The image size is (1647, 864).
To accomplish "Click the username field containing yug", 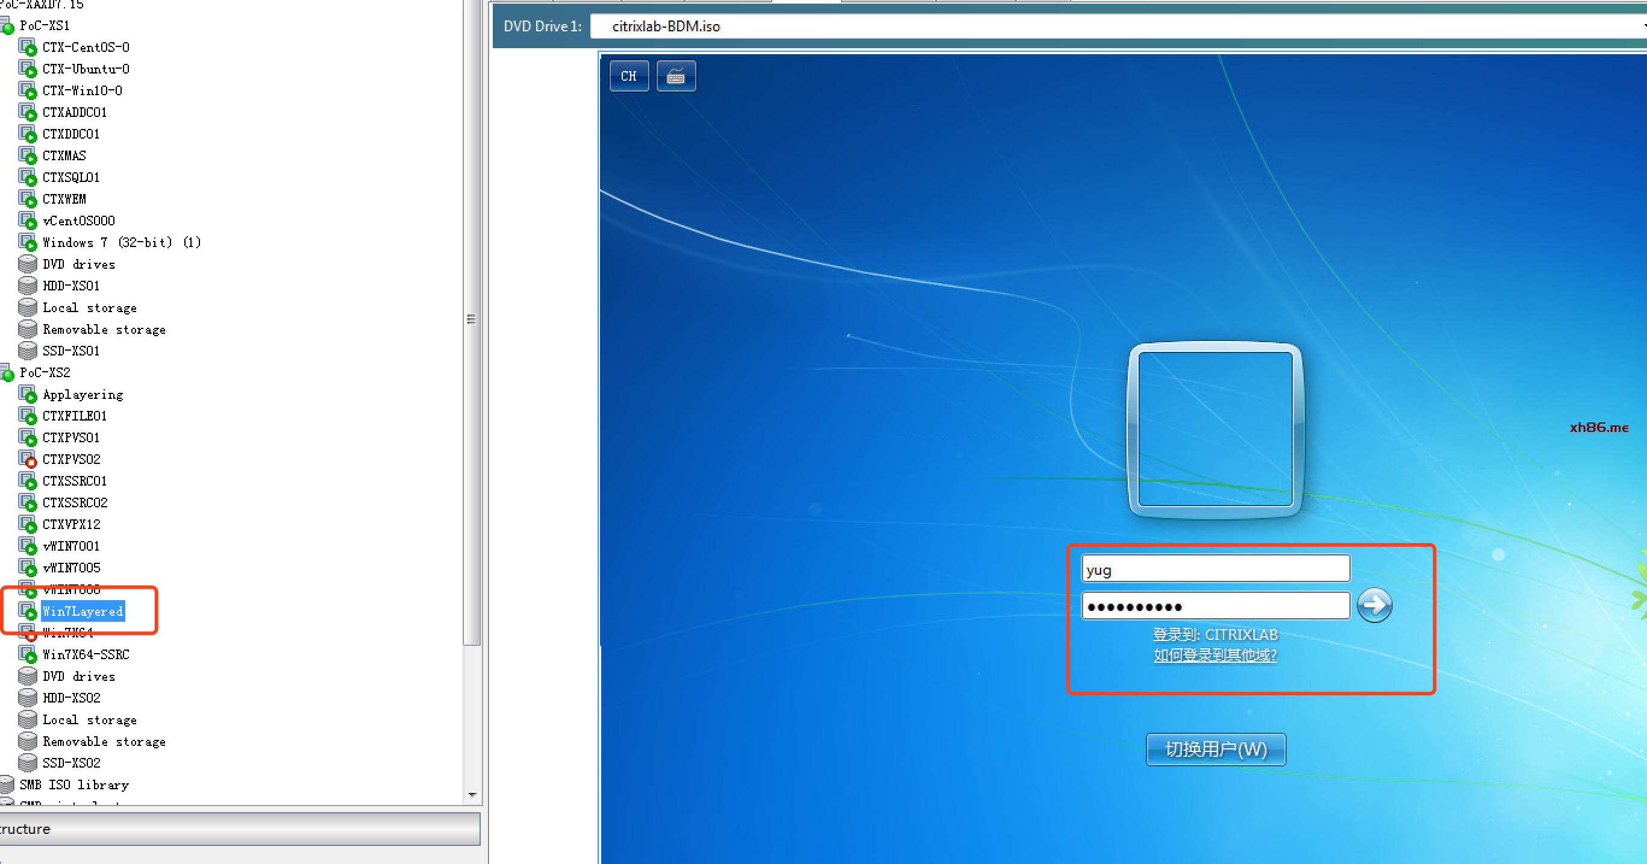I will [x=1215, y=569].
